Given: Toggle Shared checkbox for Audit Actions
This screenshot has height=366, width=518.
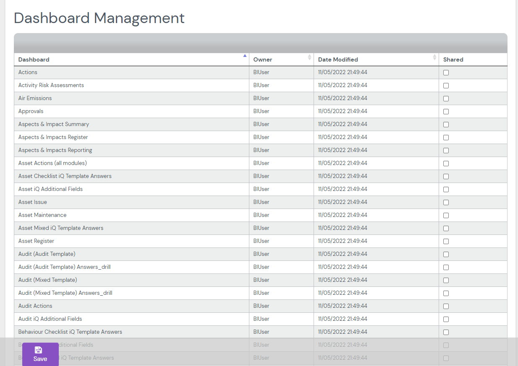Looking at the screenshot, I should tap(446, 306).
